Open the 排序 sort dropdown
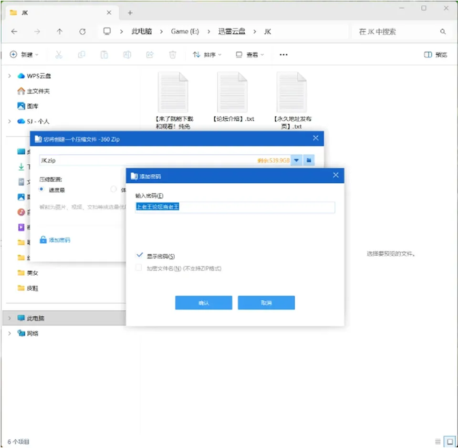Viewport: 458px width, 448px height. coord(207,54)
